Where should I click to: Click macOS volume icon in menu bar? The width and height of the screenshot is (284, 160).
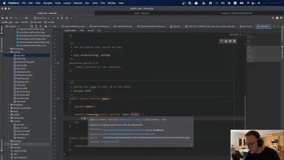(x=223, y=3)
